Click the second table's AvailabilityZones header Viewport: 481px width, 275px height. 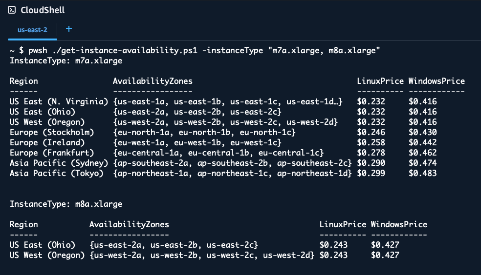[x=129, y=224]
